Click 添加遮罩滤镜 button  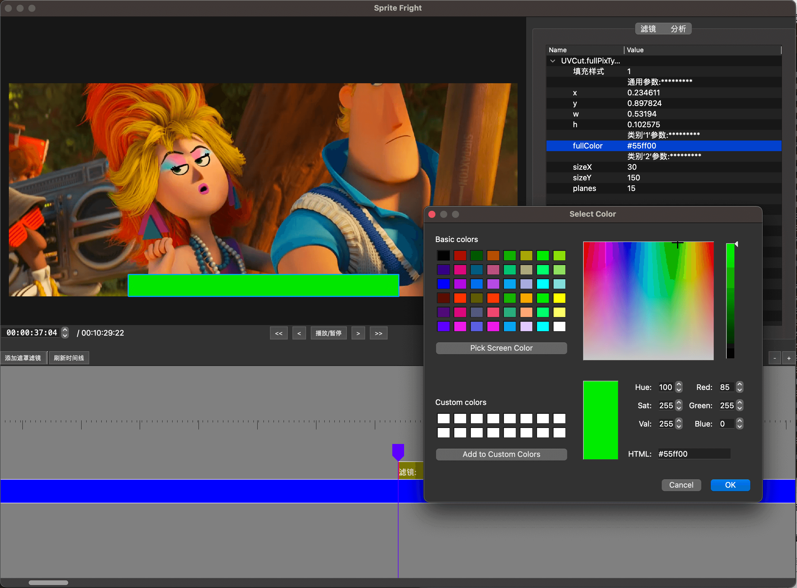[x=23, y=358]
